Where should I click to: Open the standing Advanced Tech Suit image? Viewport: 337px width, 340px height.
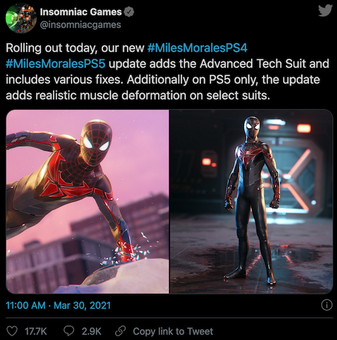(252, 202)
